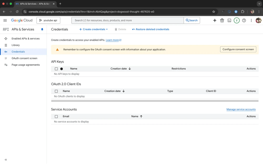The width and height of the screenshot is (263, 164).
Task: Go to Enabled APIs & services
Action: coord(25,39)
